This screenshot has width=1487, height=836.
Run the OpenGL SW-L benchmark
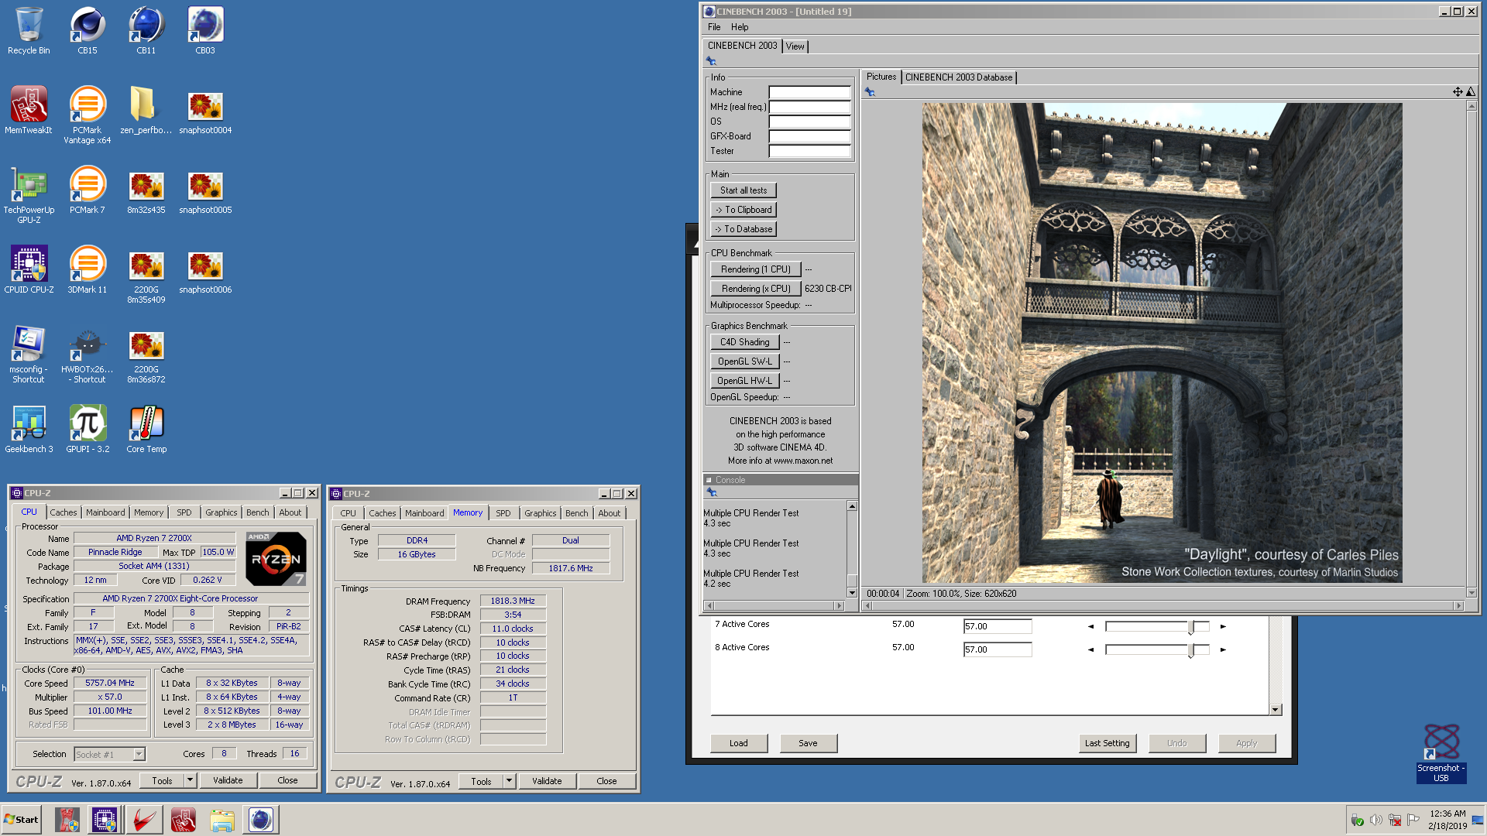click(x=745, y=361)
